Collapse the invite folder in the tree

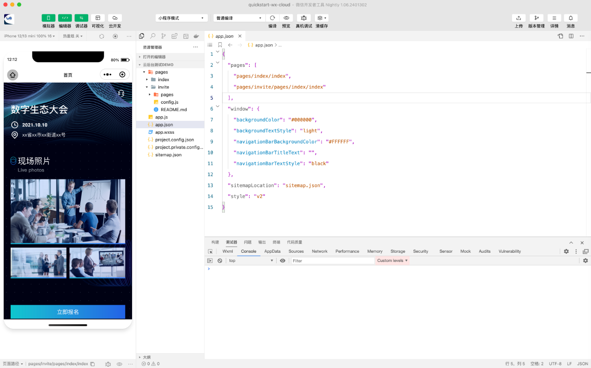[147, 87]
